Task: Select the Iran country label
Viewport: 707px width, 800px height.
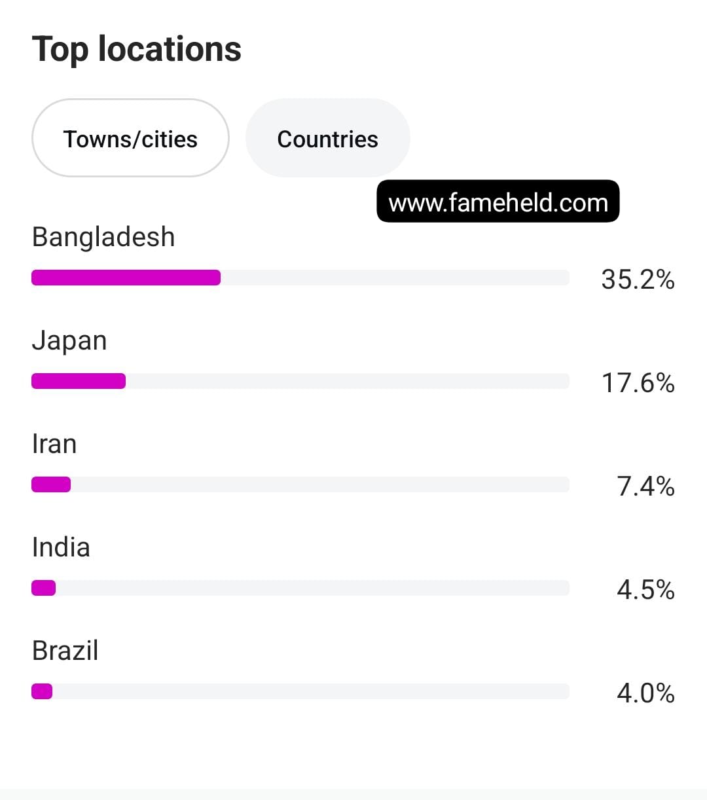Action: (54, 444)
